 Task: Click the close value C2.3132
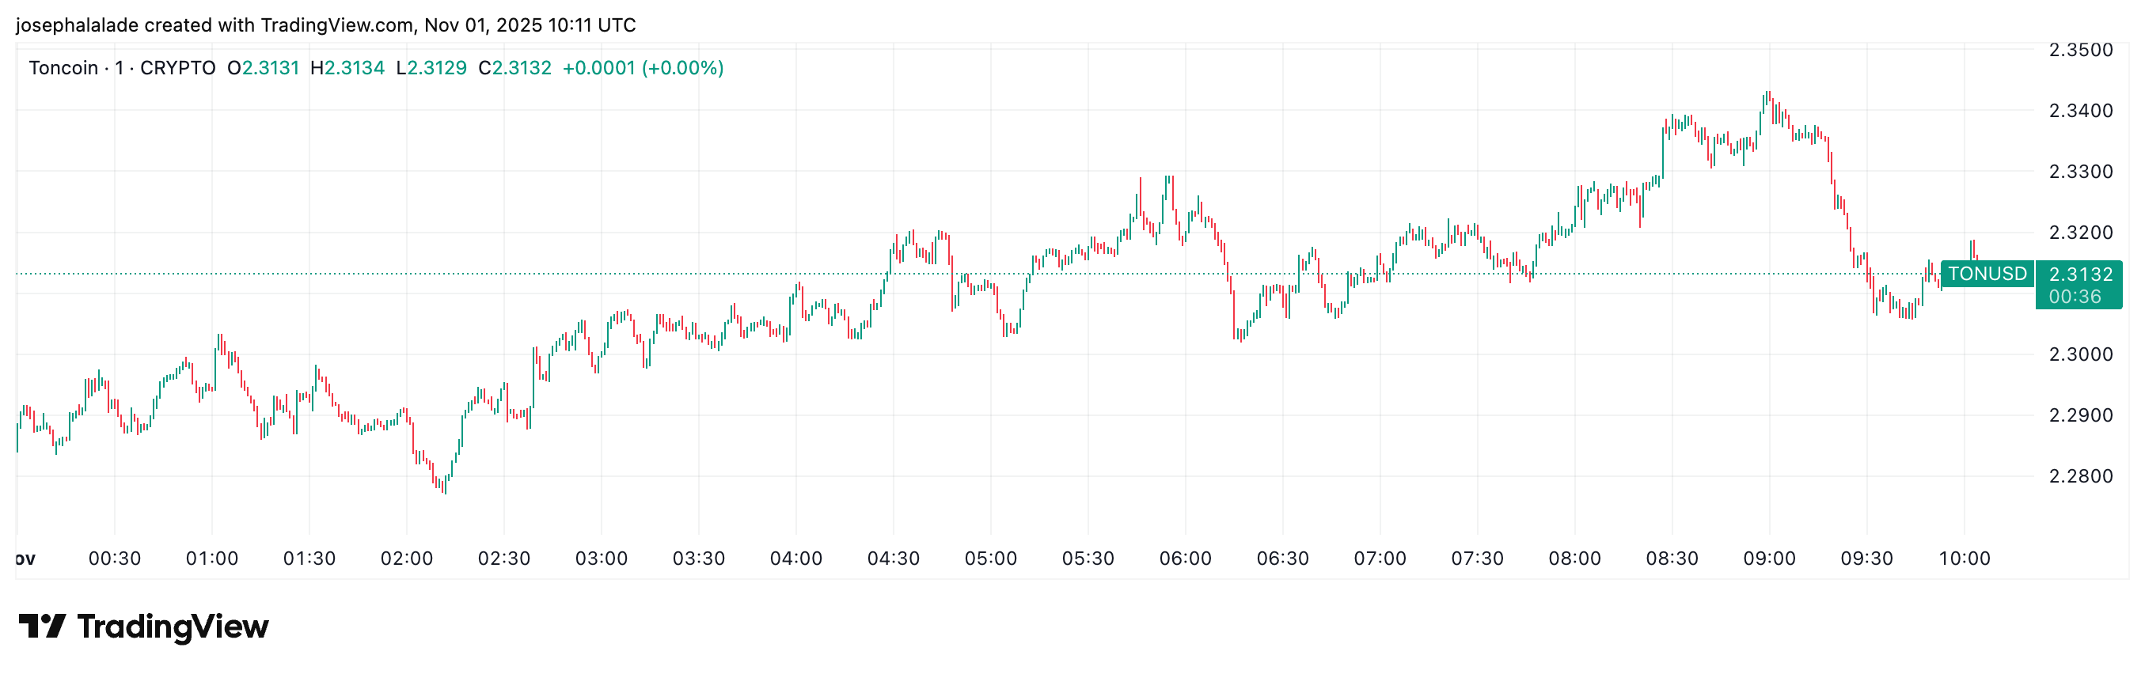pos(514,67)
